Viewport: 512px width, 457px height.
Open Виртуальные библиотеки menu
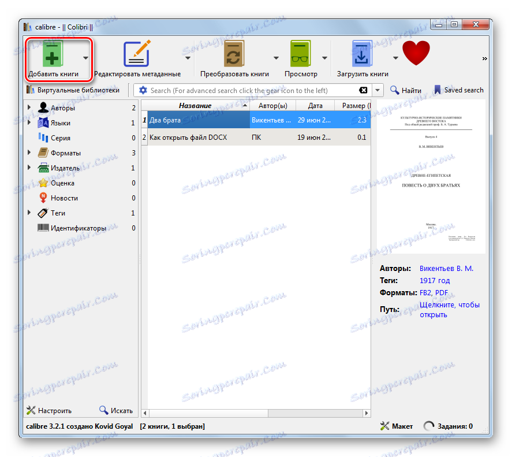73,90
